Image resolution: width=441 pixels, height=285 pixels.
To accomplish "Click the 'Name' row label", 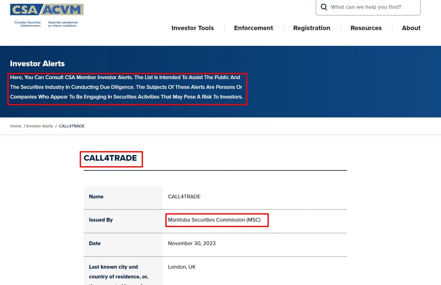I will coord(96,196).
